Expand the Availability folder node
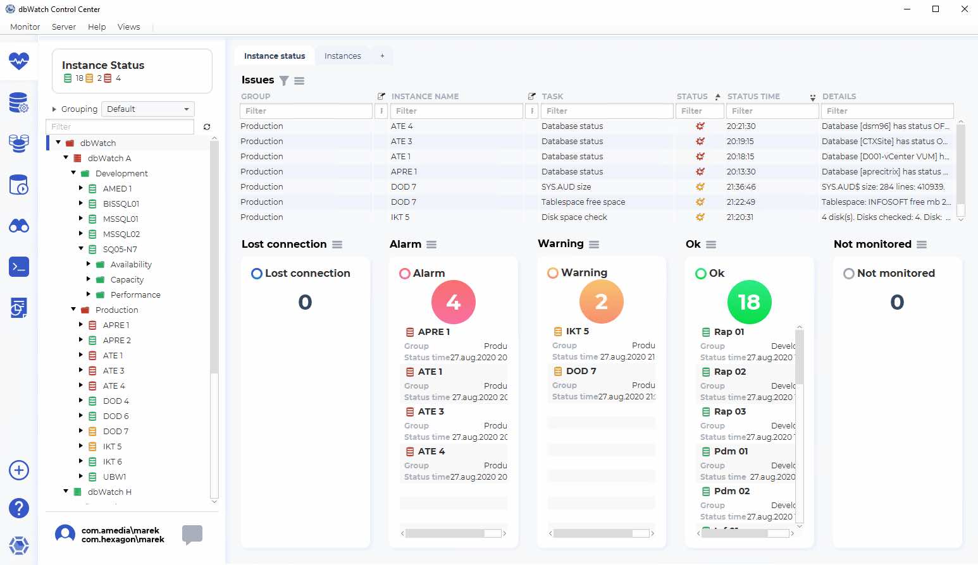 tap(89, 264)
